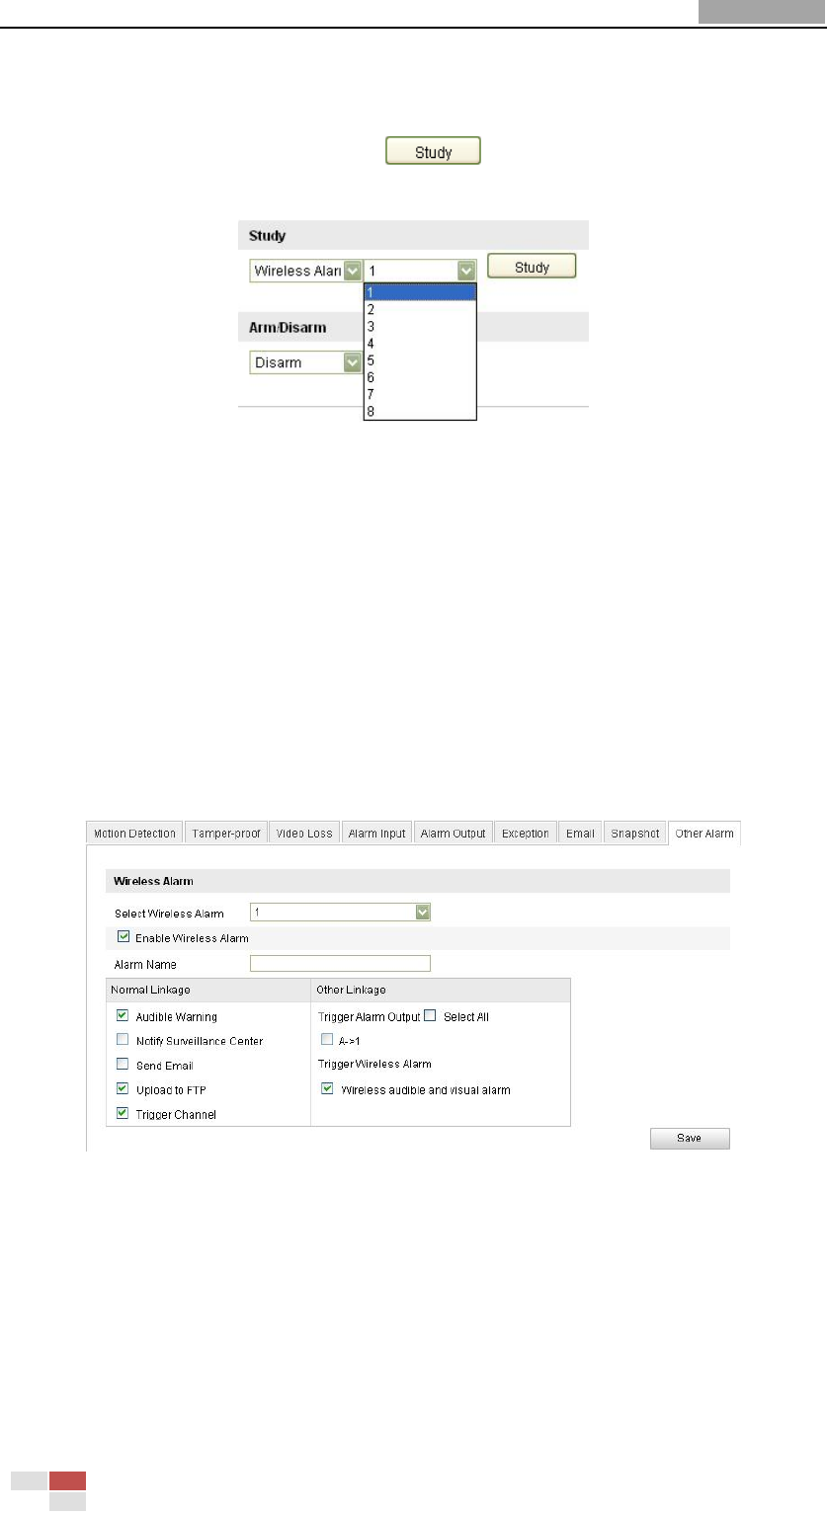
Task: Select option 3 in the open list
Action: coord(421,325)
